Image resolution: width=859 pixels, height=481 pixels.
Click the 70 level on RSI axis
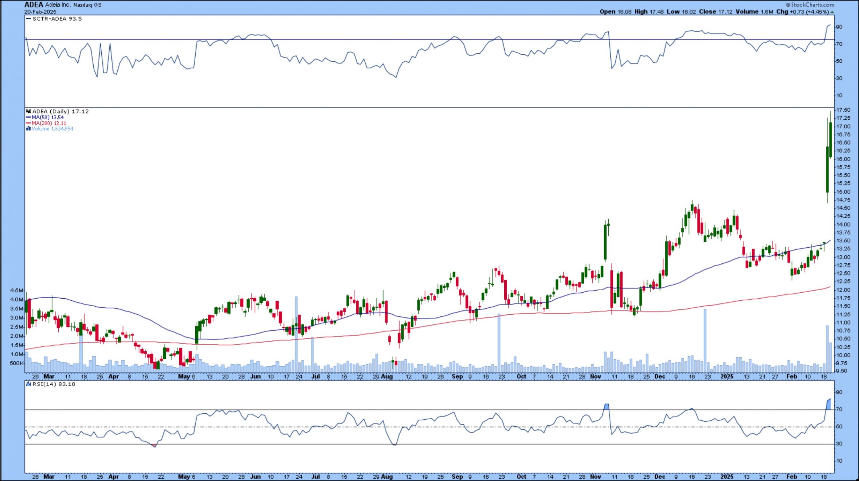pos(839,410)
